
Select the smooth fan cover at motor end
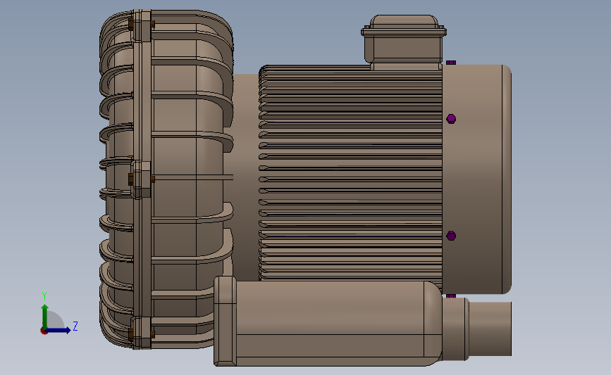(x=476, y=179)
